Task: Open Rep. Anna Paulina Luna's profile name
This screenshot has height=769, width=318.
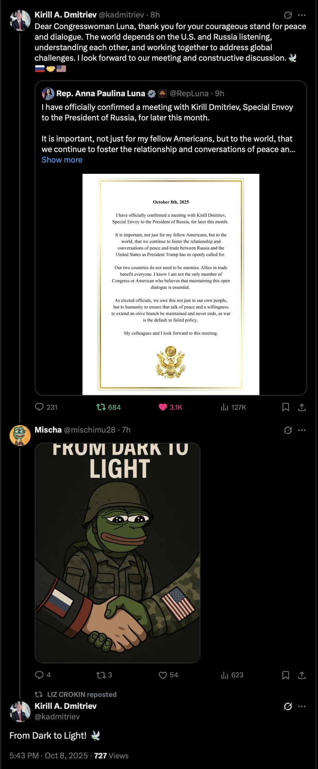Action: tap(101, 93)
